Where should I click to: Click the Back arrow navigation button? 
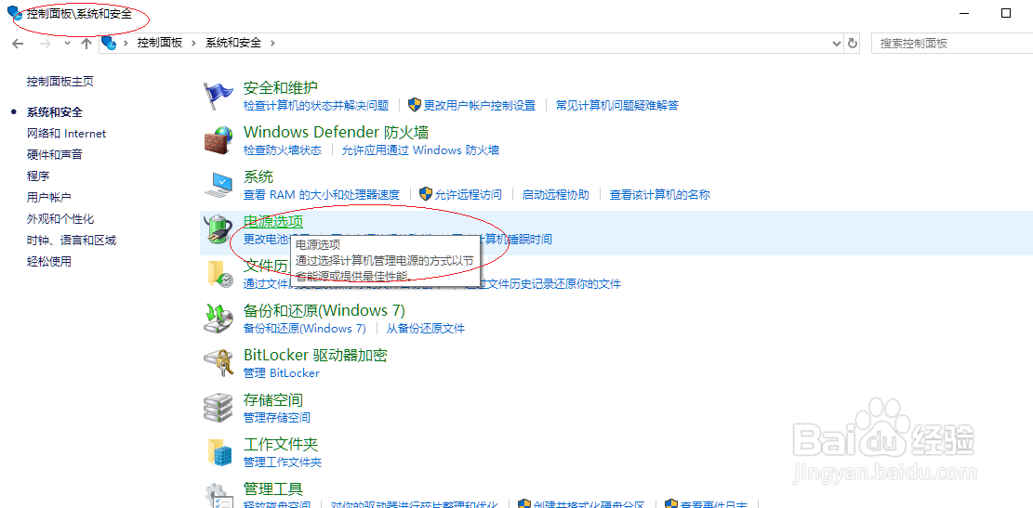point(18,43)
